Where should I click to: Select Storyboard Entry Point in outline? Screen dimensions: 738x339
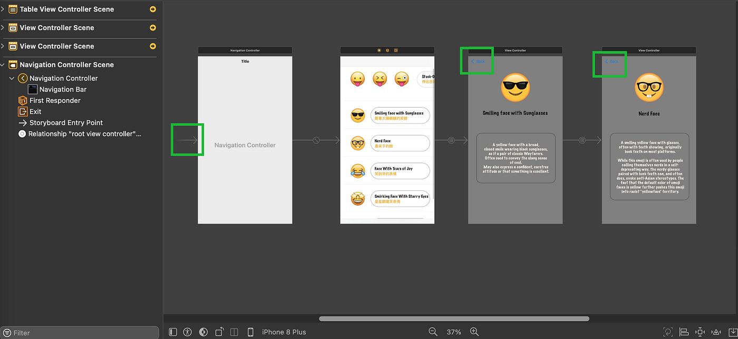[x=66, y=123]
